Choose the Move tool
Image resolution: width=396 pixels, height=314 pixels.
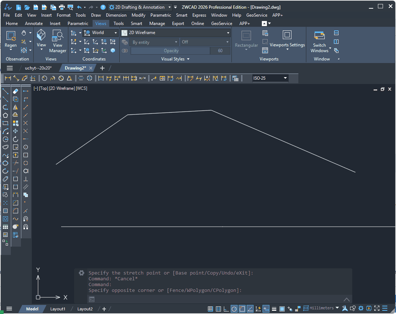pyautogui.click(x=16, y=131)
